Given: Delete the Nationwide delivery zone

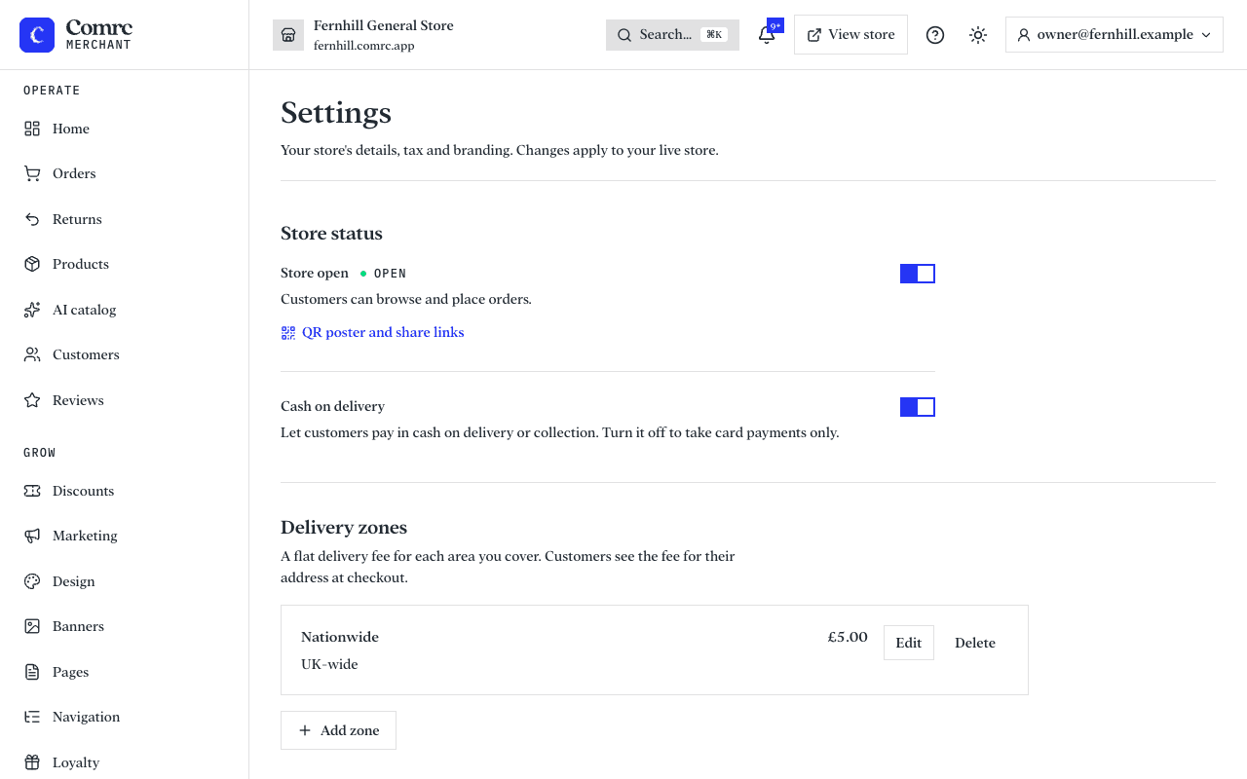Looking at the screenshot, I should [x=975, y=643].
